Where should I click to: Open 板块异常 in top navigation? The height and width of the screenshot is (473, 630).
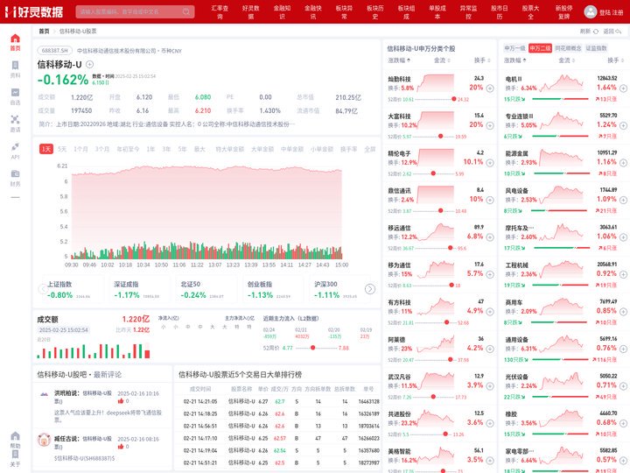tap(345, 11)
